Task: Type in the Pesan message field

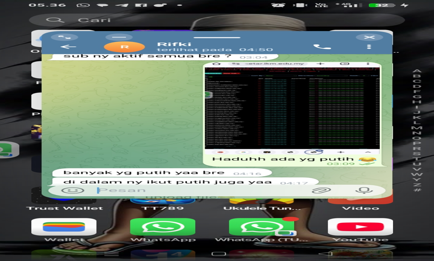Action: (x=198, y=191)
